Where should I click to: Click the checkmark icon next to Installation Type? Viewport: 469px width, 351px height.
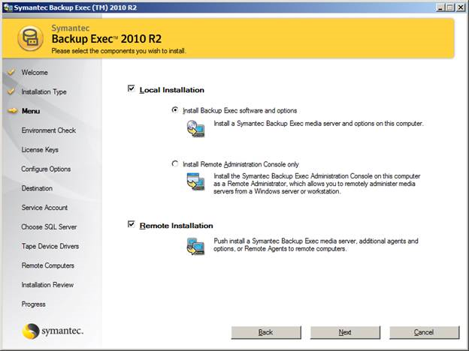point(11,91)
